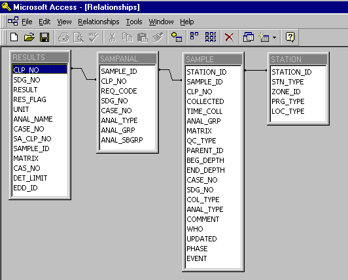This screenshot has height=280, width=348.
Task: Open the File menu
Action: (27, 22)
